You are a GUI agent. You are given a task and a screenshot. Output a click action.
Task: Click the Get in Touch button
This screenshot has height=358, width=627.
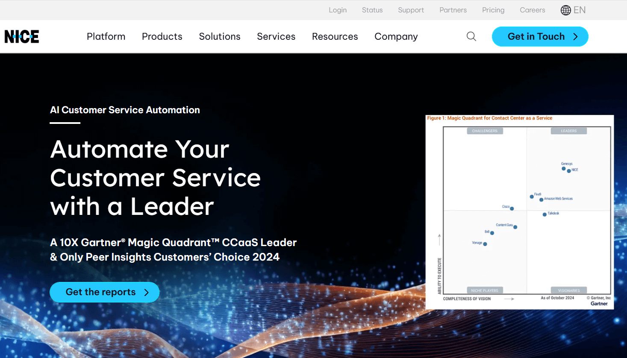[540, 36]
